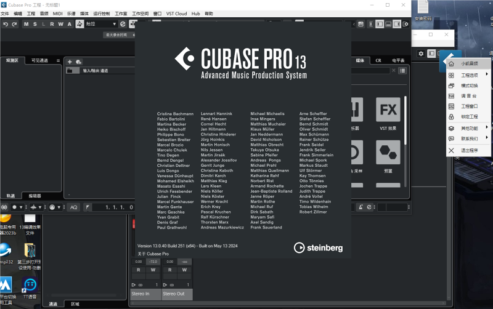Choose 锁定工程 in popup menu

click(x=468, y=117)
